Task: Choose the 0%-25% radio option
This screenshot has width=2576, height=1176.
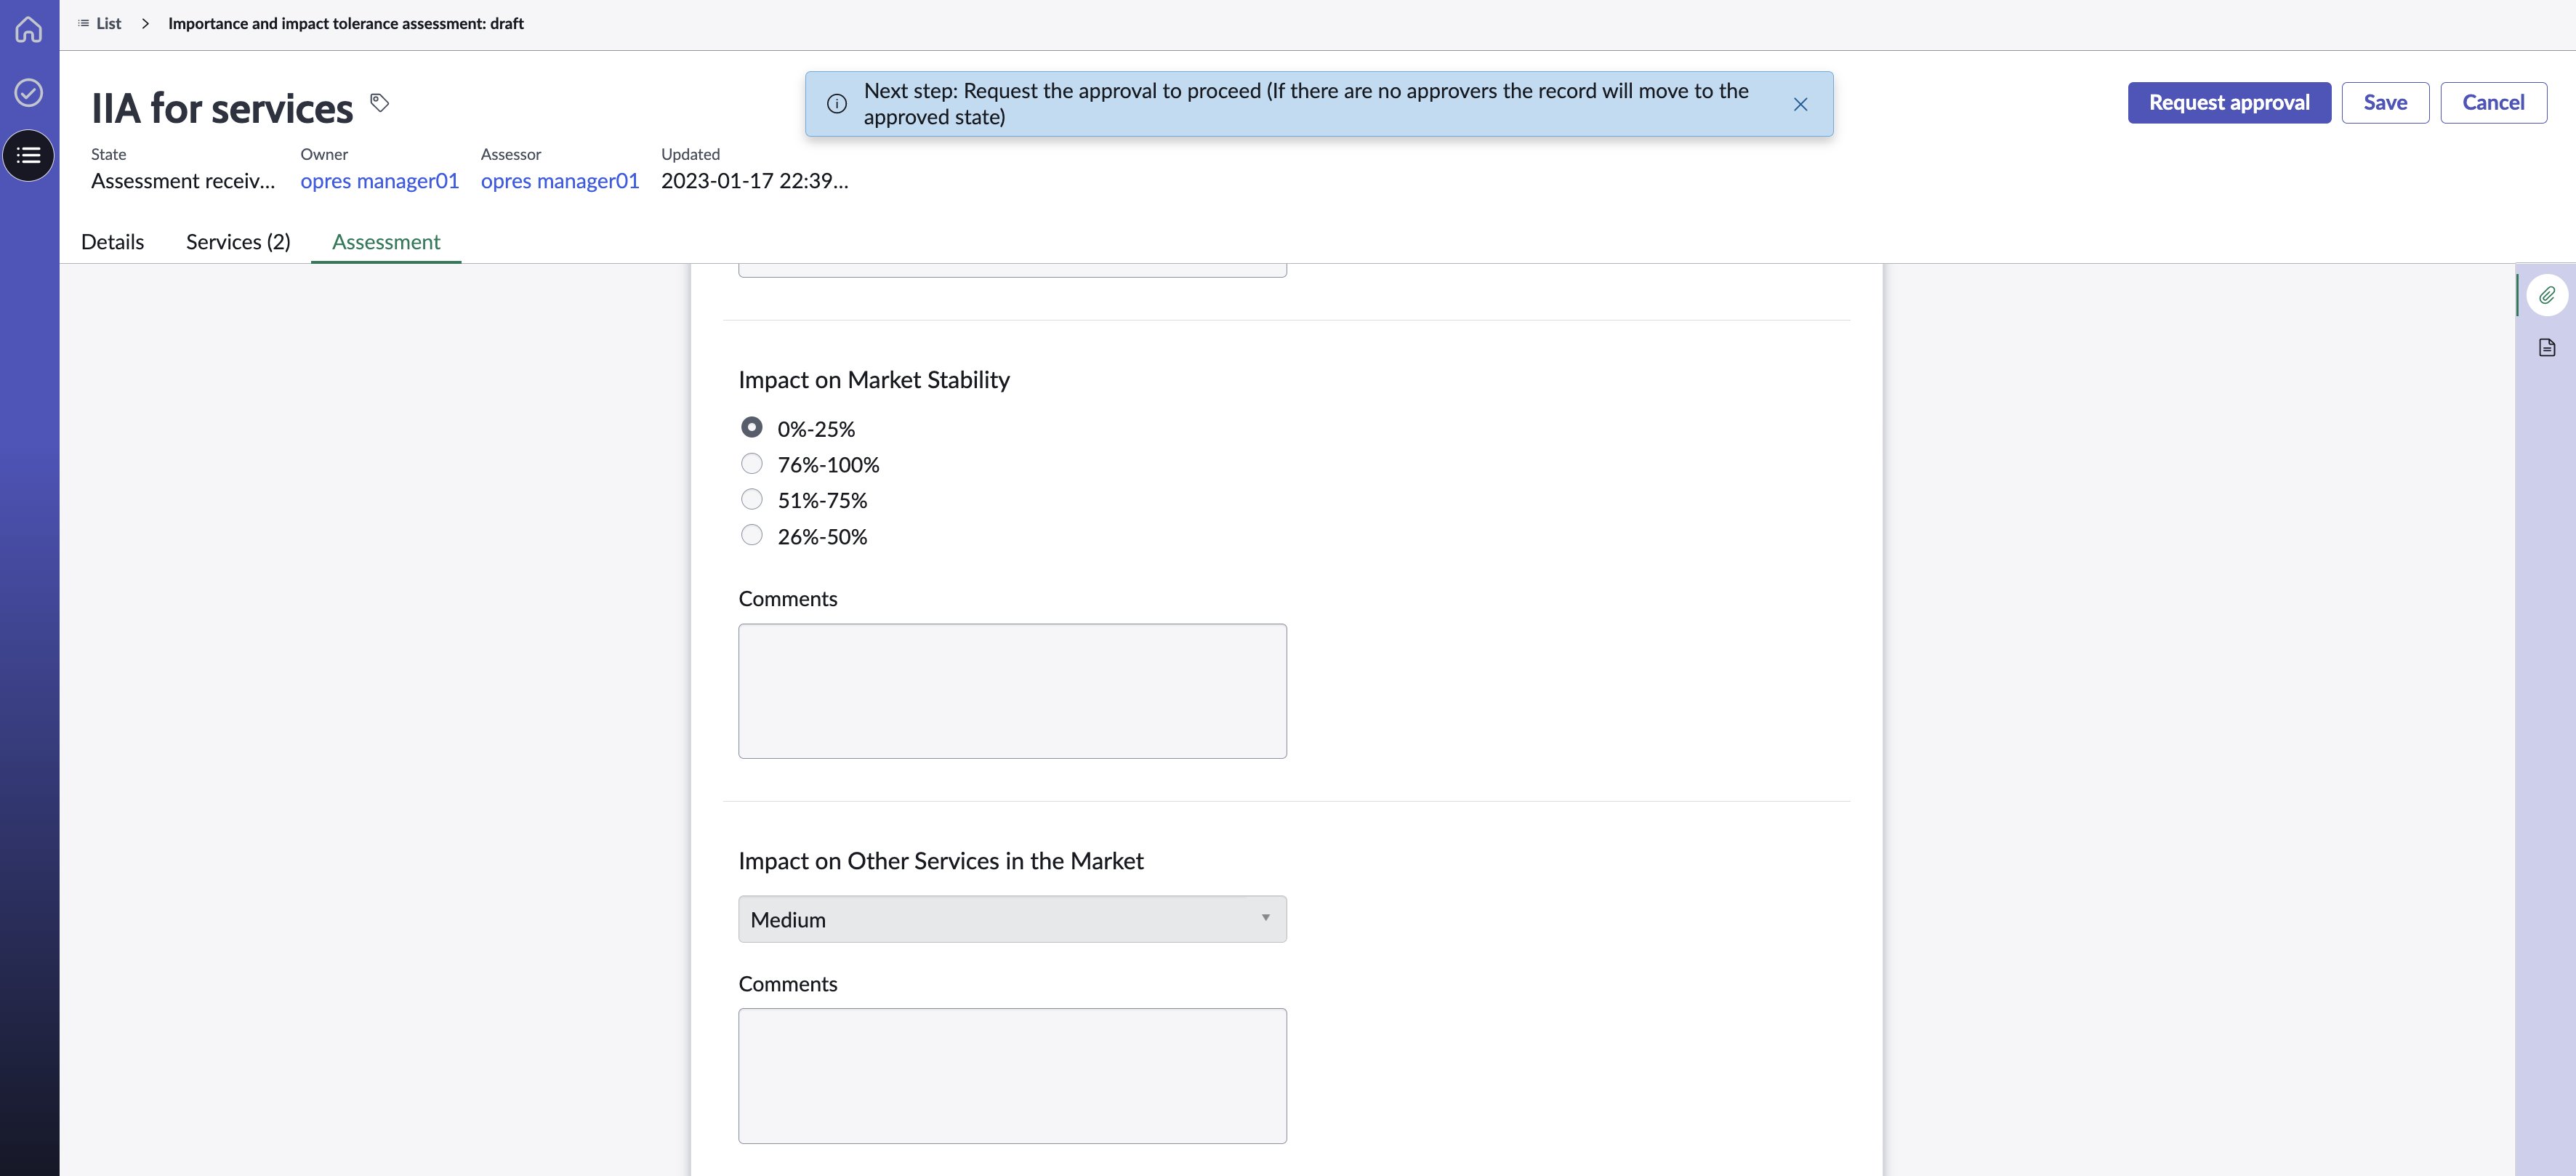Action: pos(751,427)
